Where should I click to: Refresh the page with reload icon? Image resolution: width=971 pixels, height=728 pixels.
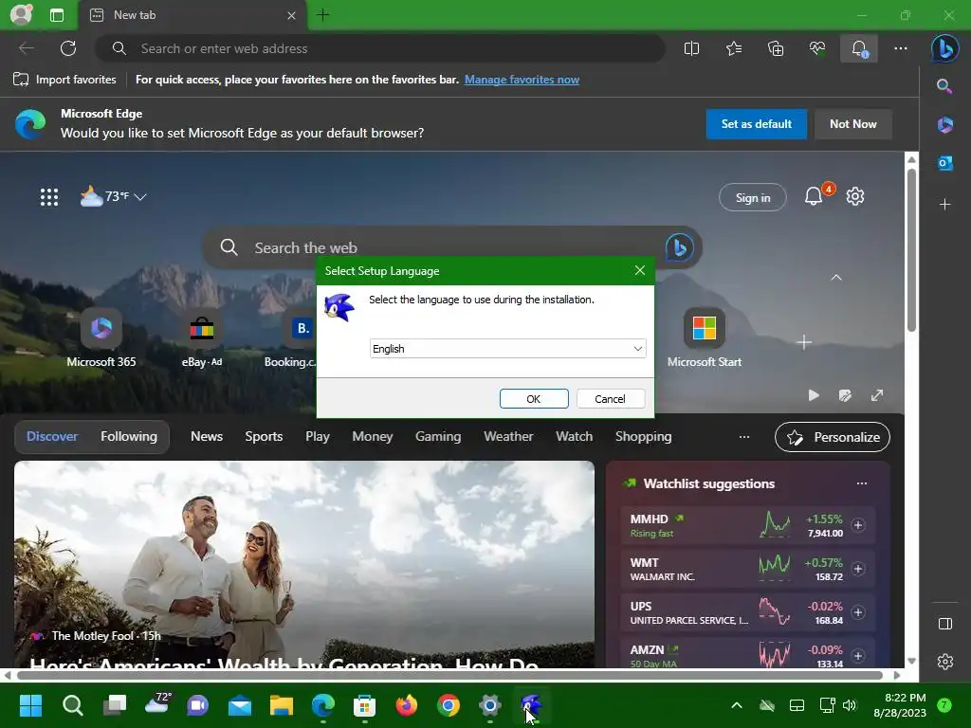68,48
